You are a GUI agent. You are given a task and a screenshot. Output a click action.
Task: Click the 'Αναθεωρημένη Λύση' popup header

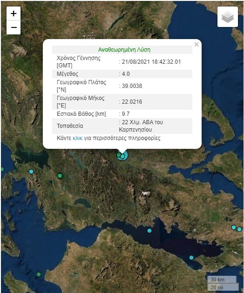tap(124, 50)
